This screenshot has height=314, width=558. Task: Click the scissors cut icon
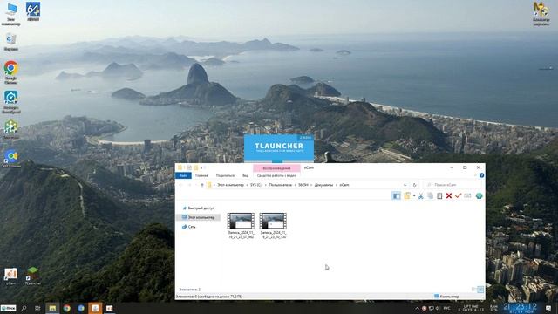[421, 195]
